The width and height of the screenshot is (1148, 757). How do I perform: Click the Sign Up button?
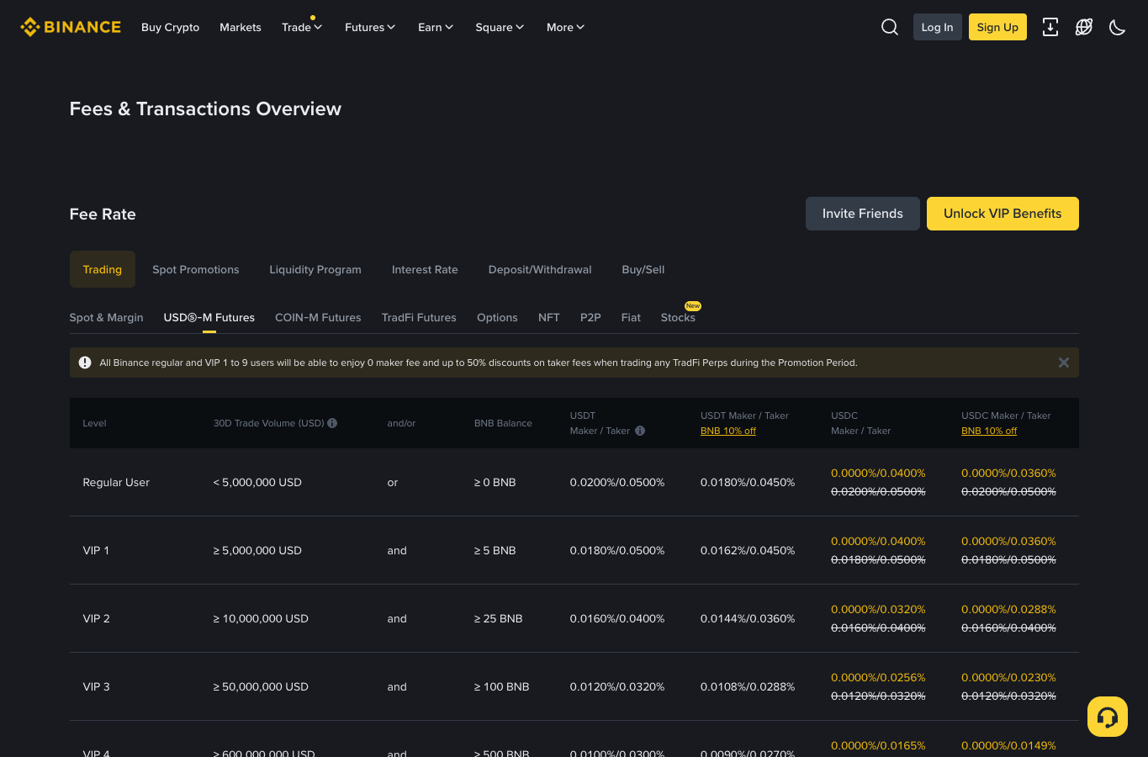[997, 27]
